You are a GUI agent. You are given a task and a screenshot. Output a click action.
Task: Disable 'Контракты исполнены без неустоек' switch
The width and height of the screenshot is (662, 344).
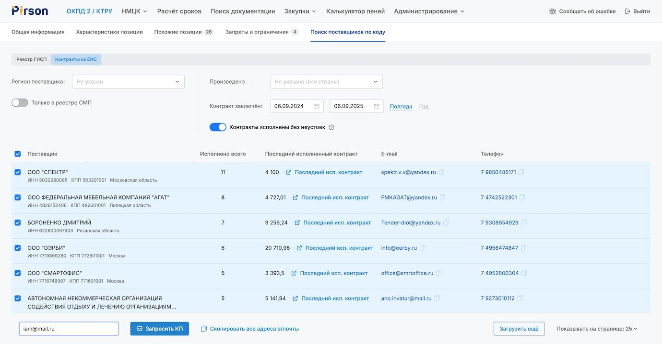point(218,127)
